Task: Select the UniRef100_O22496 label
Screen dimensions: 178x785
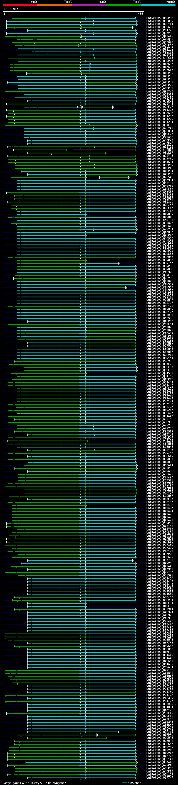Action: (160, 97)
